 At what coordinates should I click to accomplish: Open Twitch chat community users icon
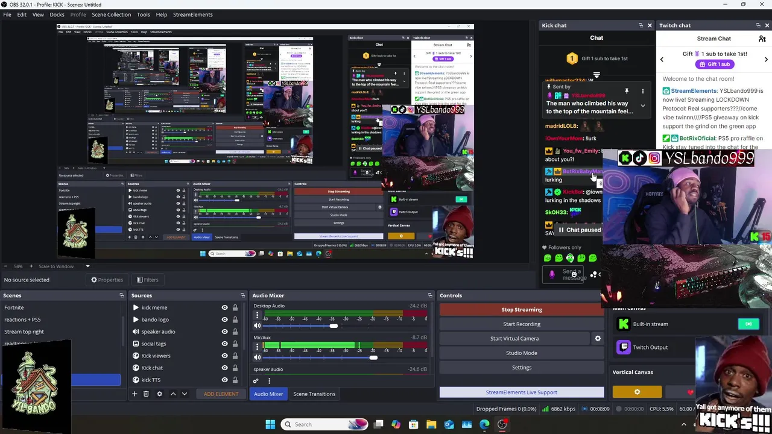(762, 39)
